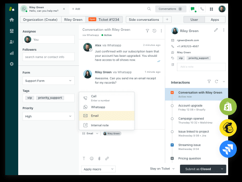Viewport: 242px width, 182px height.
Task: Open conversation more options menu
Action: (x=161, y=31)
